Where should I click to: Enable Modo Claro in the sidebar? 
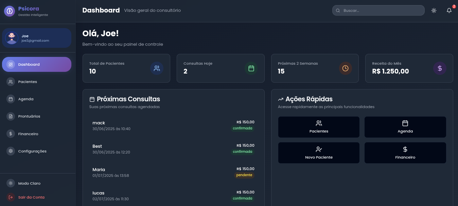[29, 183]
